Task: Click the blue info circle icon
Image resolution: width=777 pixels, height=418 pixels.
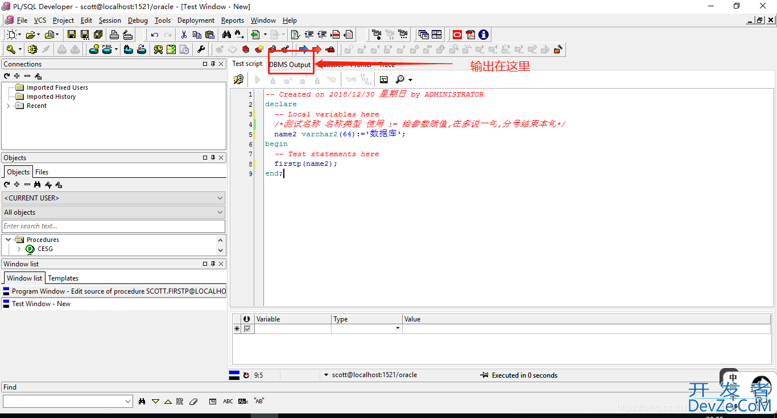Action: [x=483, y=35]
